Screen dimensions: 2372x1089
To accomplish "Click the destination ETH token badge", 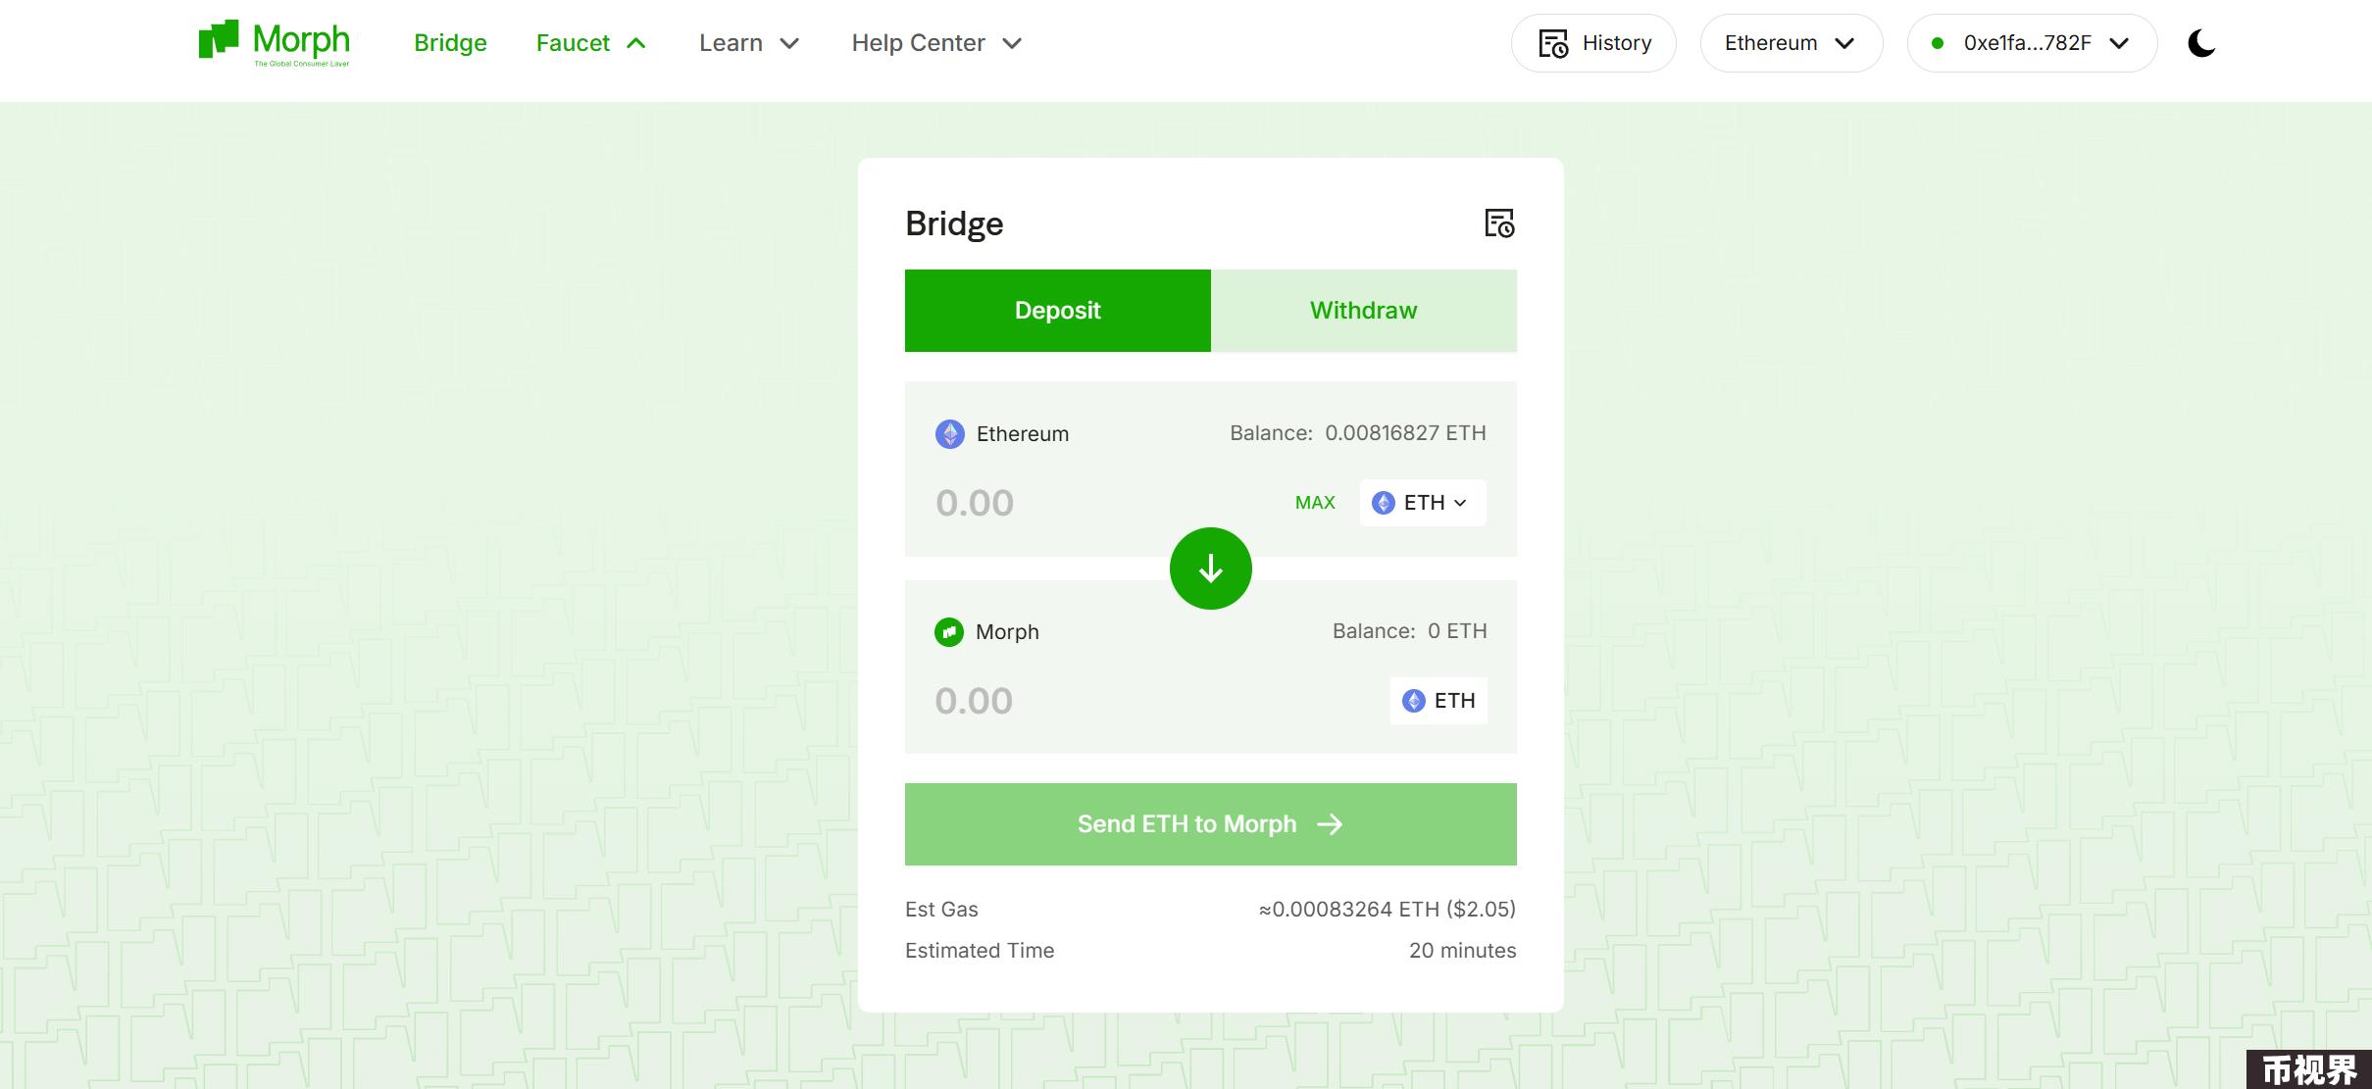I will tap(1438, 701).
